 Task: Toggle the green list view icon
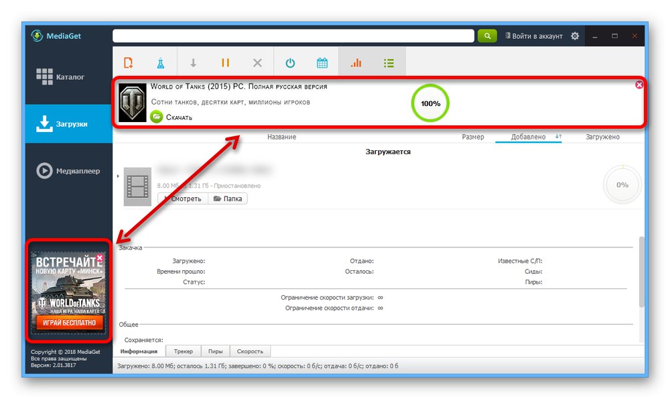(x=389, y=63)
